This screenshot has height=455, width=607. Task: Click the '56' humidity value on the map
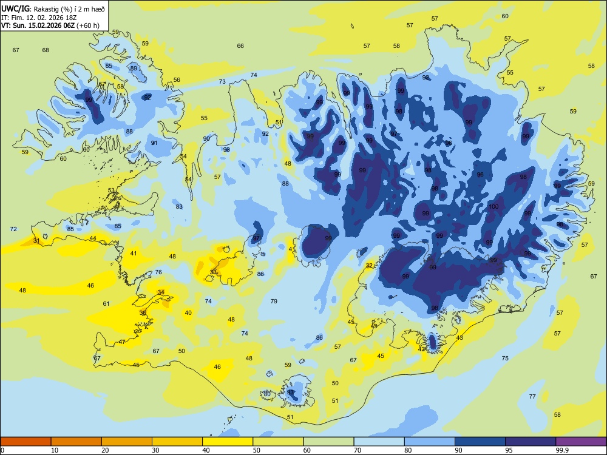pyautogui.click(x=177, y=79)
